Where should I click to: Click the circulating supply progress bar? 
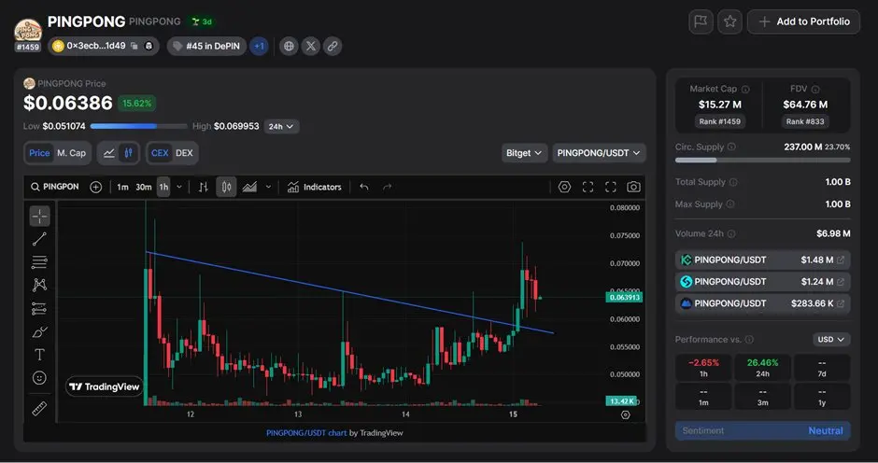(x=763, y=161)
